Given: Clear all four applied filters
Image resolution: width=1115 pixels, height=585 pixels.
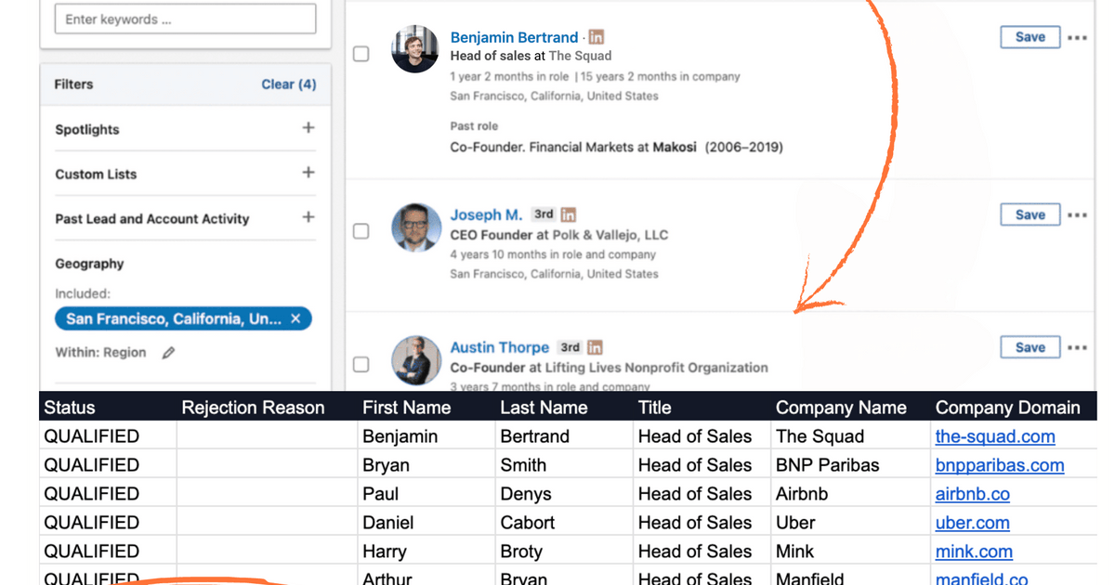Looking at the screenshot, I should coord(288,84).
